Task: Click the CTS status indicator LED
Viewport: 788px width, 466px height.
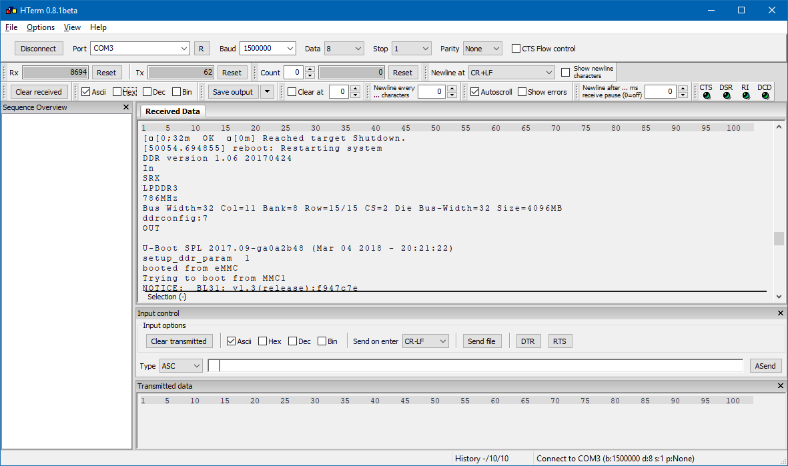Action: (x=706, y=96)
